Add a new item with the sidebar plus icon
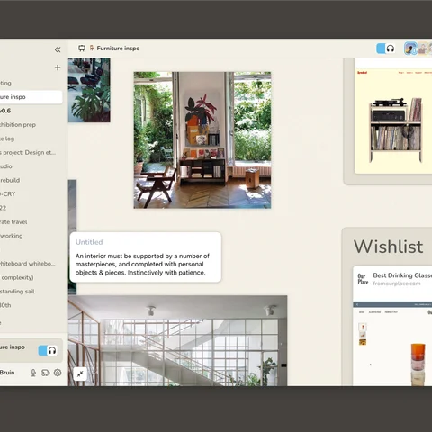The height and width of the screenshot is (432, 432). coord(58,67)
